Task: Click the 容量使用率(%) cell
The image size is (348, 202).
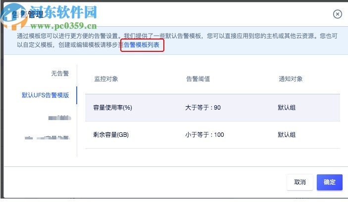Action: (x=112, y=108)
